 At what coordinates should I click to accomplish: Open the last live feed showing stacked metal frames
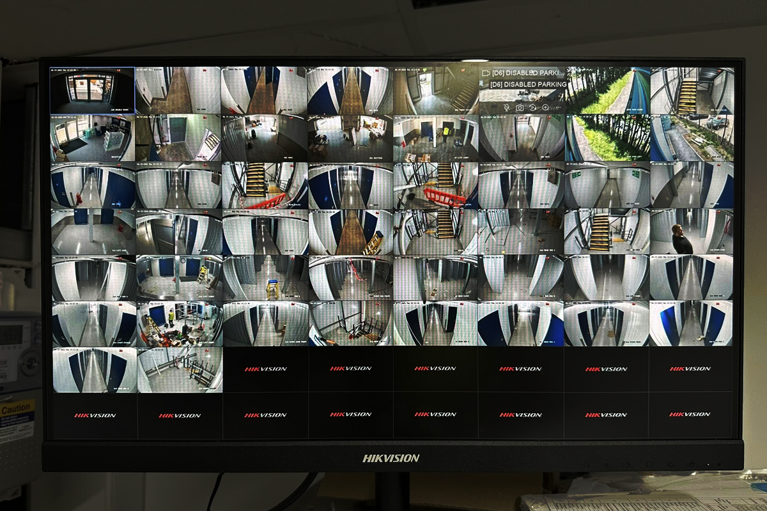[179, 370]
